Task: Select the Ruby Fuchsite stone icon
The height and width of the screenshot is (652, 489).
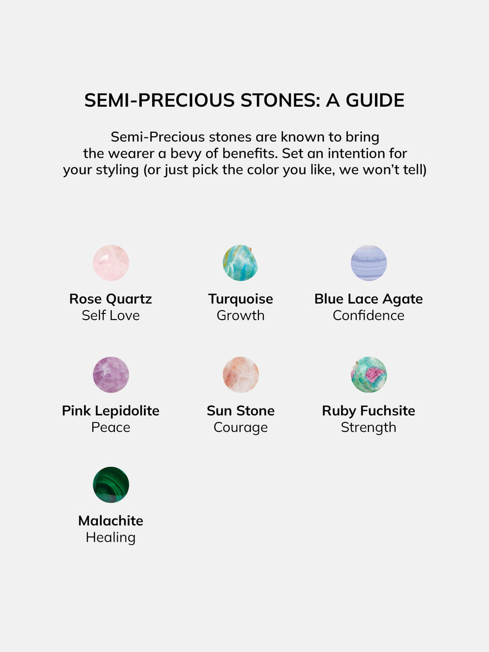Action: [x=368, y=375]
